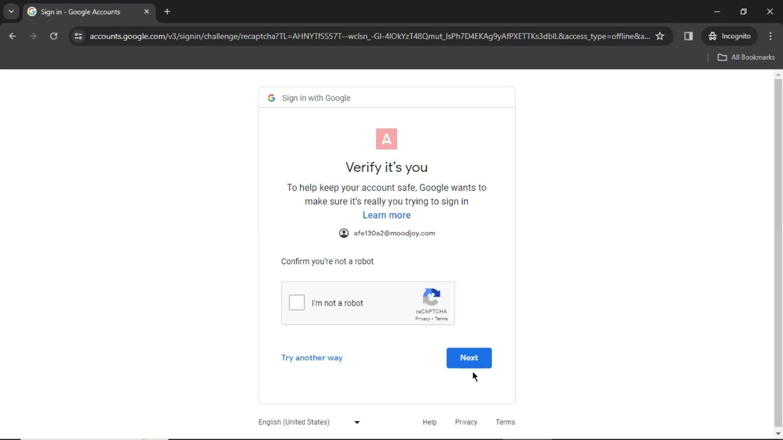The width and height of the screenshot is (783, 440).
Task: Click the browser sidebar panel icon
Action: point(688,36)
